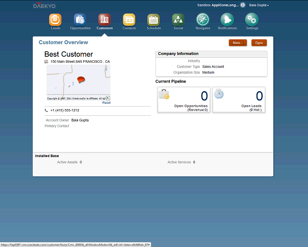
Task: Select the Customers building icon
Action: [x=104, y=19]
